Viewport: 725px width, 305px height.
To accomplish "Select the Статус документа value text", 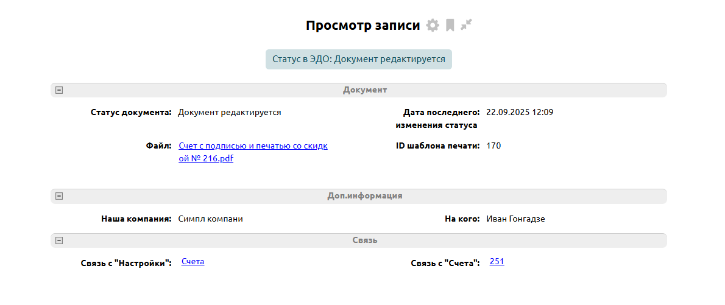I will (229, 113).
